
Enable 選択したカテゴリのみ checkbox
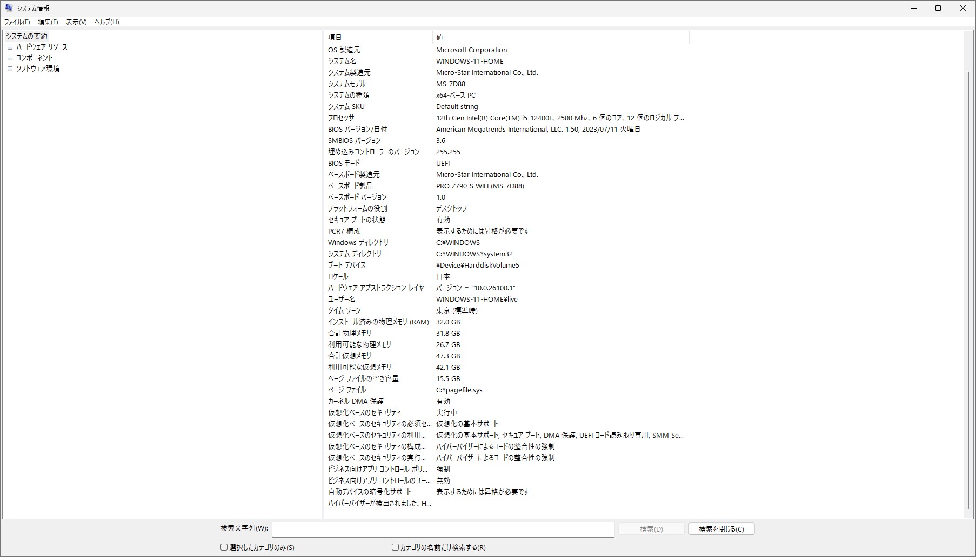point(224,547)
